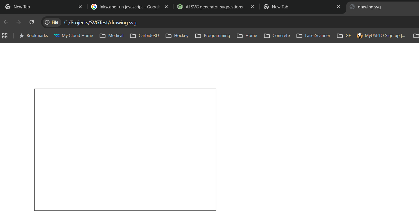Reload the drawing.svg page
Image resolution: width=419 pixels, height=222 pixels.
point(32,22)
